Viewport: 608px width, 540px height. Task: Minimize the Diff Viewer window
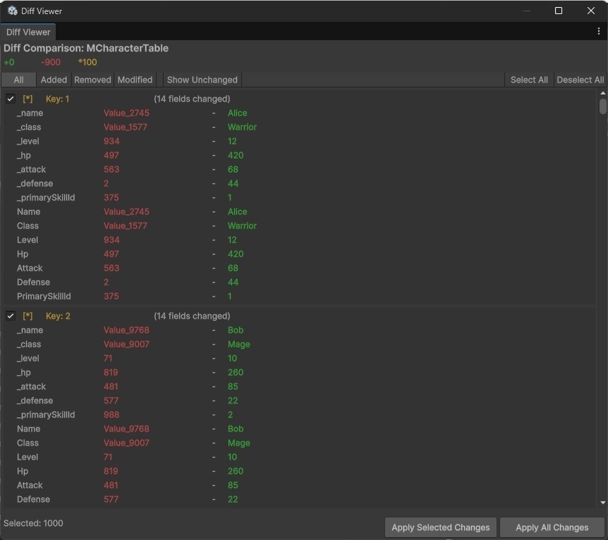[x=527, y=11]
